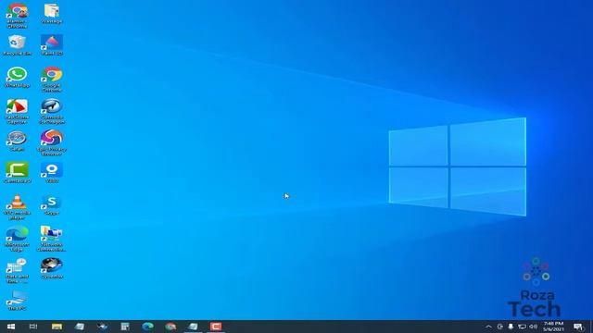Select the This PC desktop icon
593x333 pixels.
(17, 301)
